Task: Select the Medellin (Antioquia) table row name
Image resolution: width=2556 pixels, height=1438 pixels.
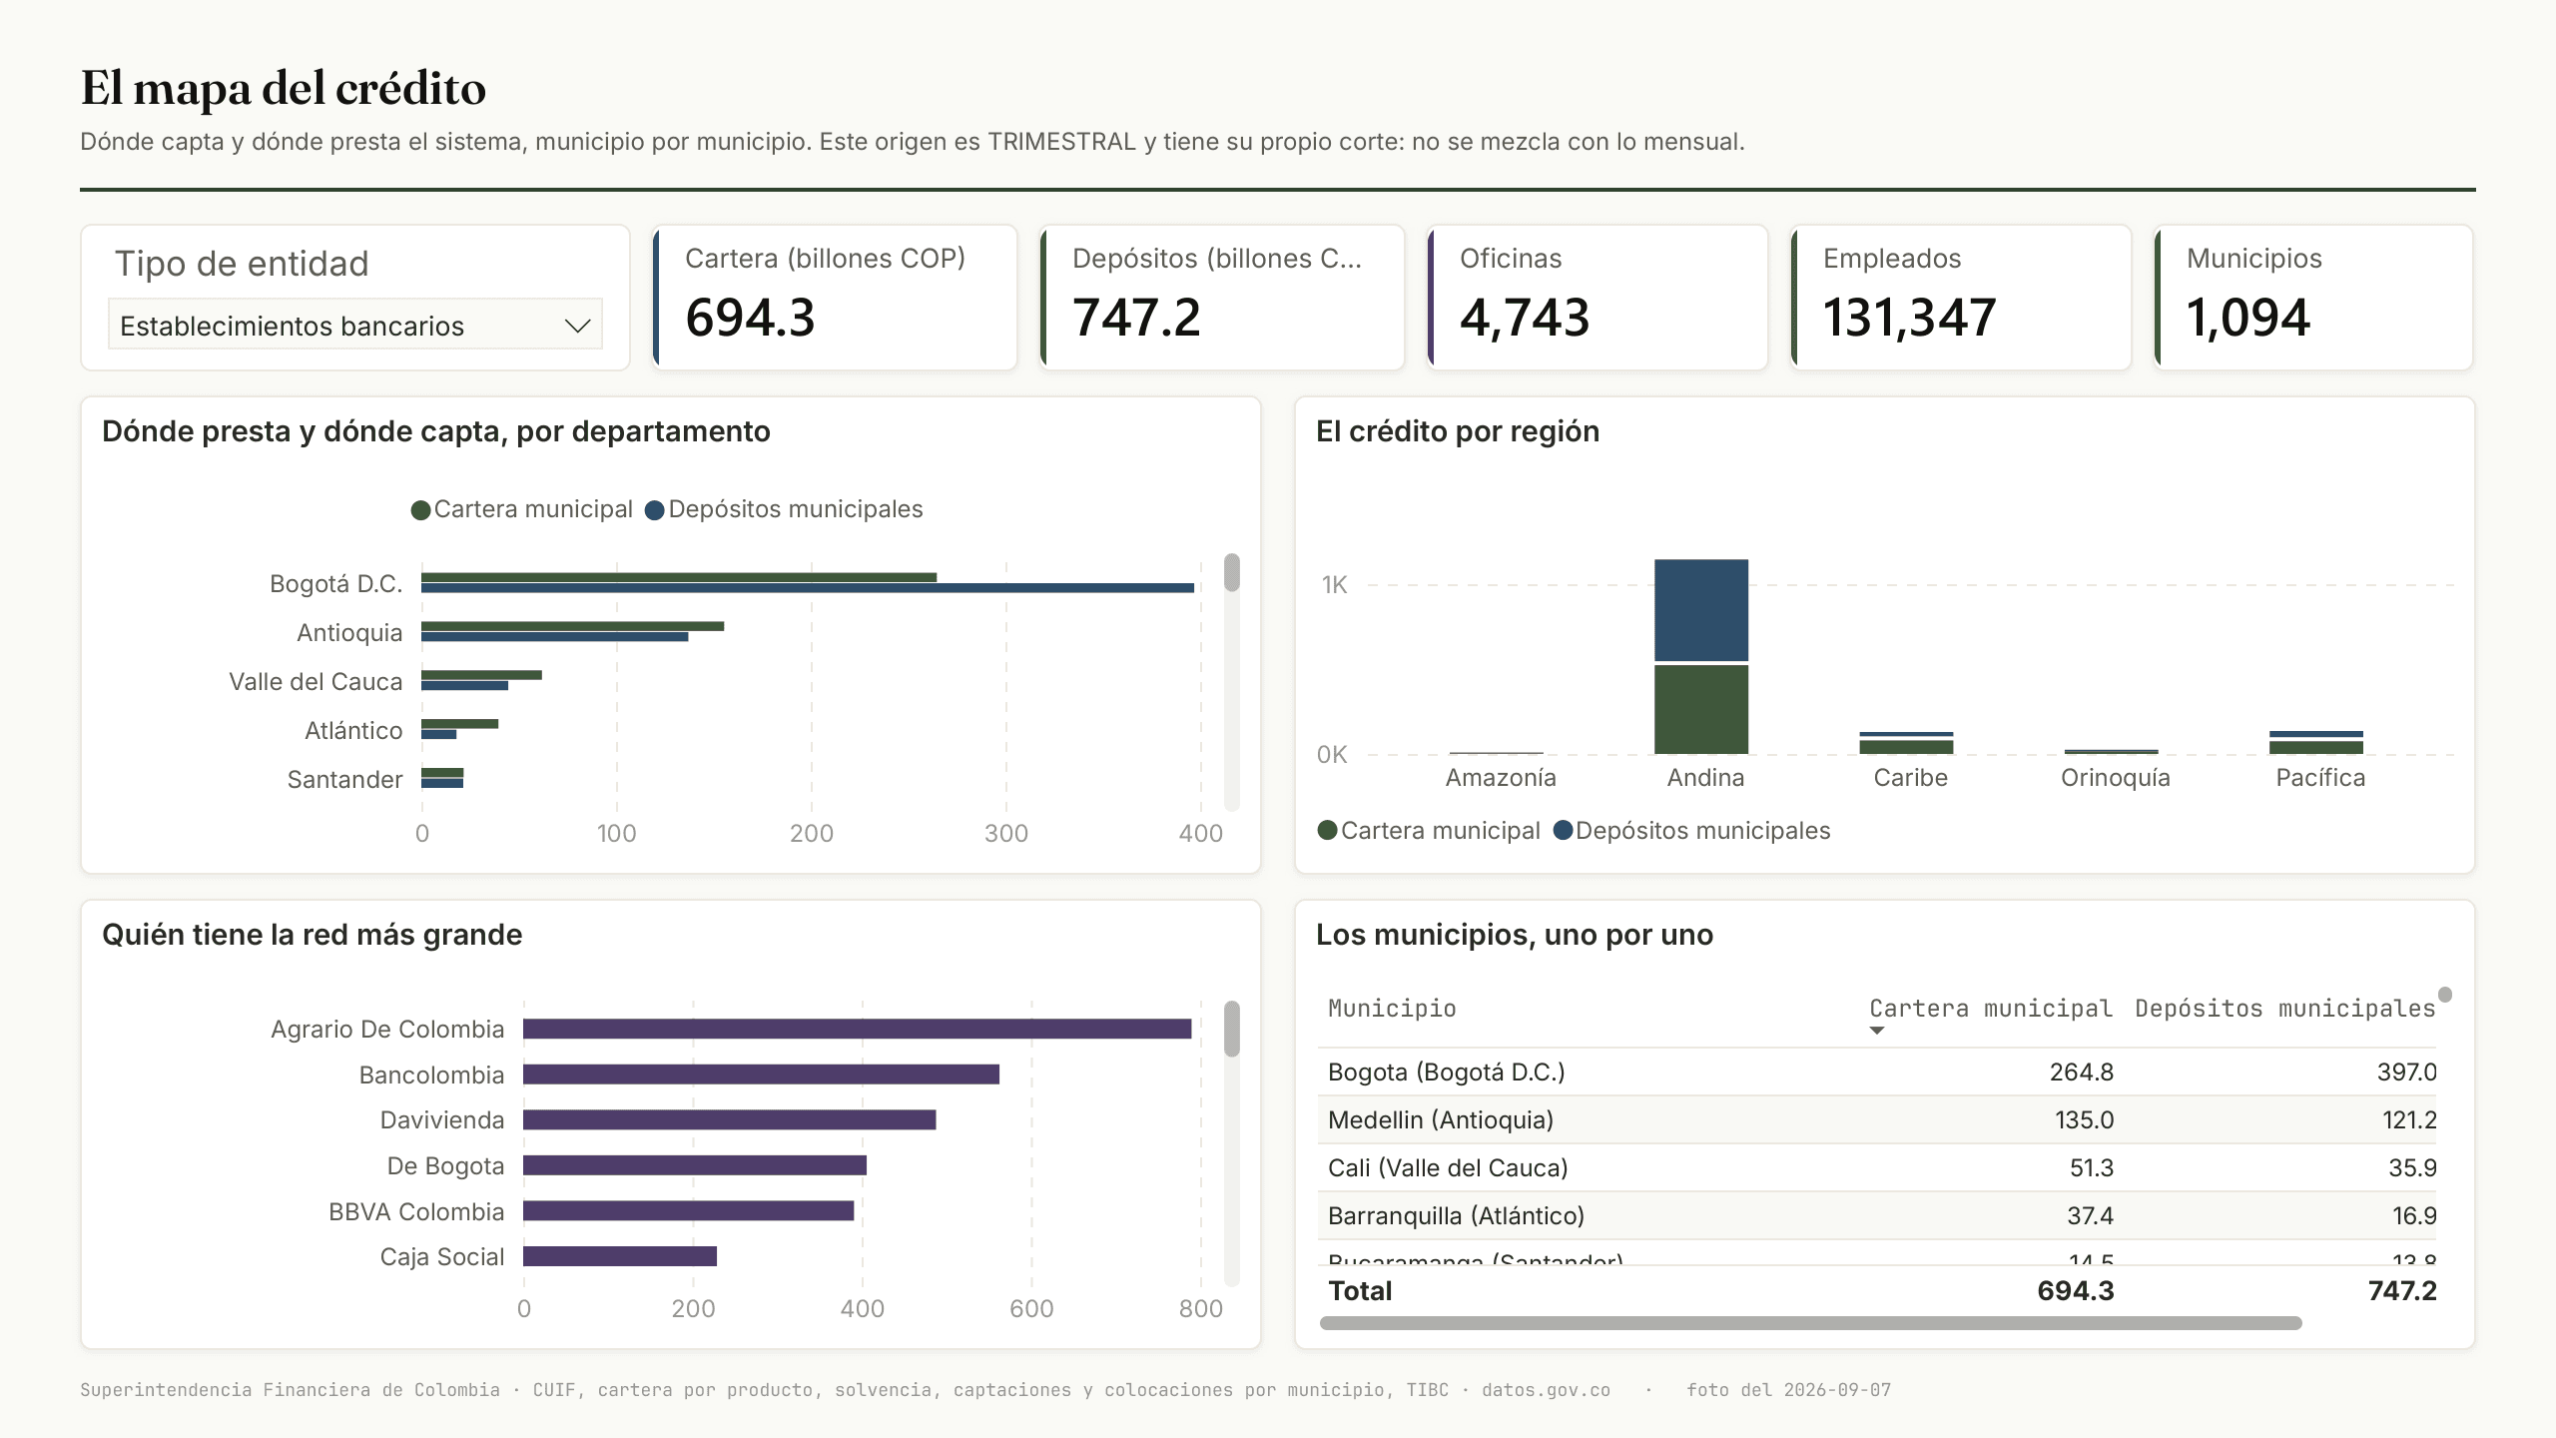Action: point(1441,1120)
